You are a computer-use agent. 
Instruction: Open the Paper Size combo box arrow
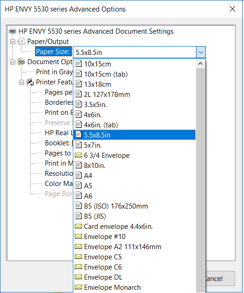click(x=201, y=52)
